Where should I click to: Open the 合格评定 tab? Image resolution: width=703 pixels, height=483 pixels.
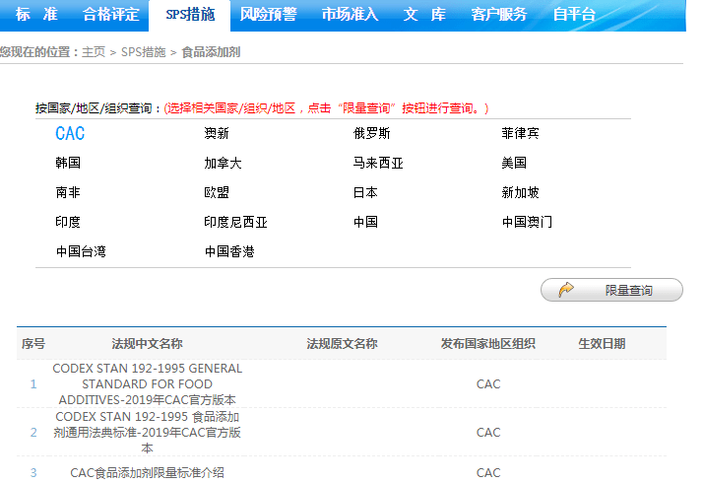[111, 14]
